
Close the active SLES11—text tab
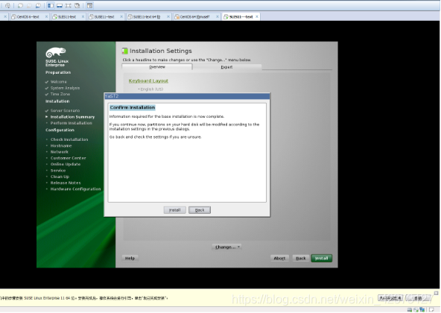tap(257, 16)
